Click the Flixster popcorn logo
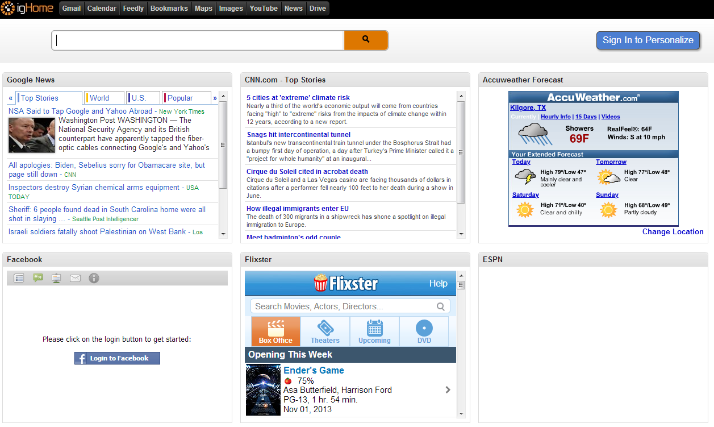Image resolution: width=714 pixels, height=427 pixels. (345, 283)
